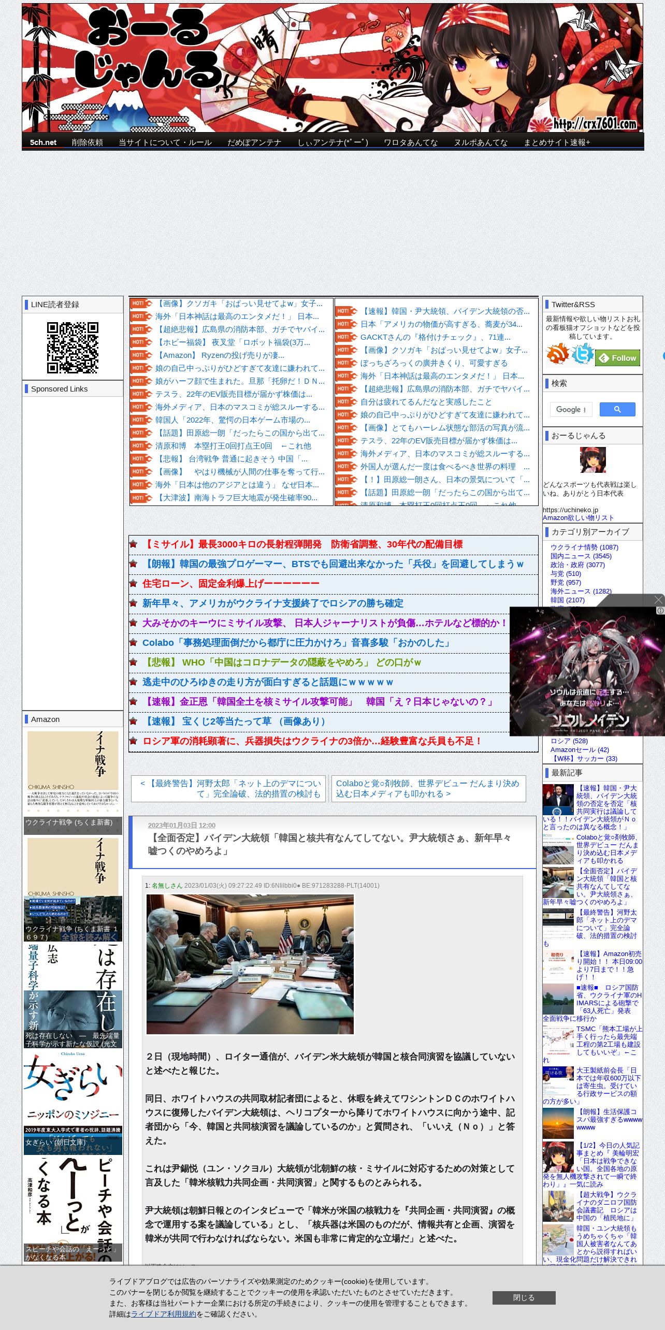The width and height of the screenshot is (665, 1330).
Task: Click the blue Google search button
Action: click(x=617, y=409)
